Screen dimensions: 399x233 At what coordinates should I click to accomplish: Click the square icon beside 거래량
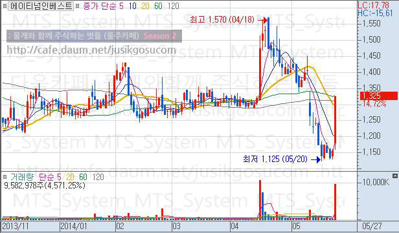pyautogui.click(x=5, y=177)
